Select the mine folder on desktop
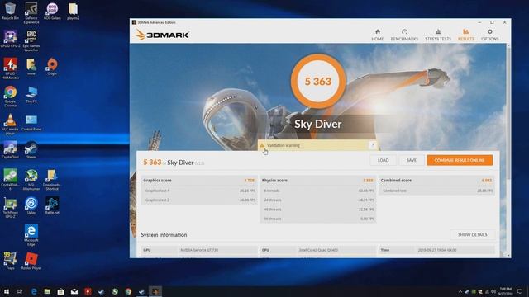 (31, 66)
